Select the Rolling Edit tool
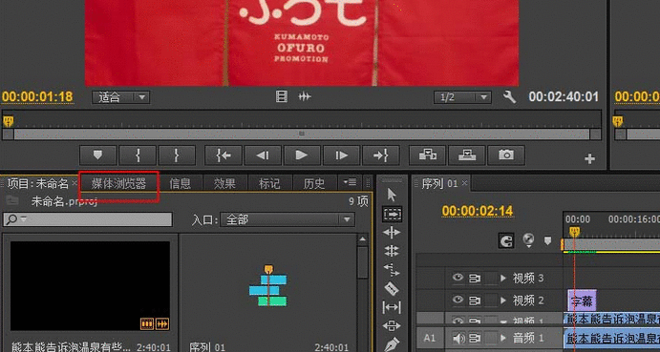This screenshot has width=660, height=352. 392,251
